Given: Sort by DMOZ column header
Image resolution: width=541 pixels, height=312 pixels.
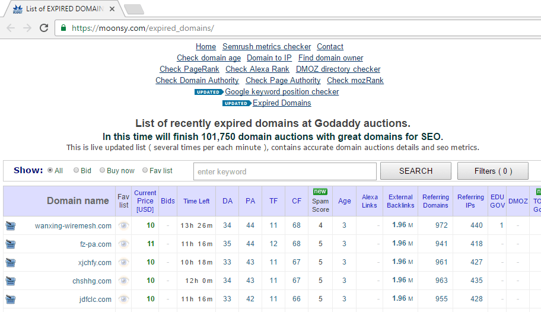Looking at the screenshot, I should pos(518,201).
